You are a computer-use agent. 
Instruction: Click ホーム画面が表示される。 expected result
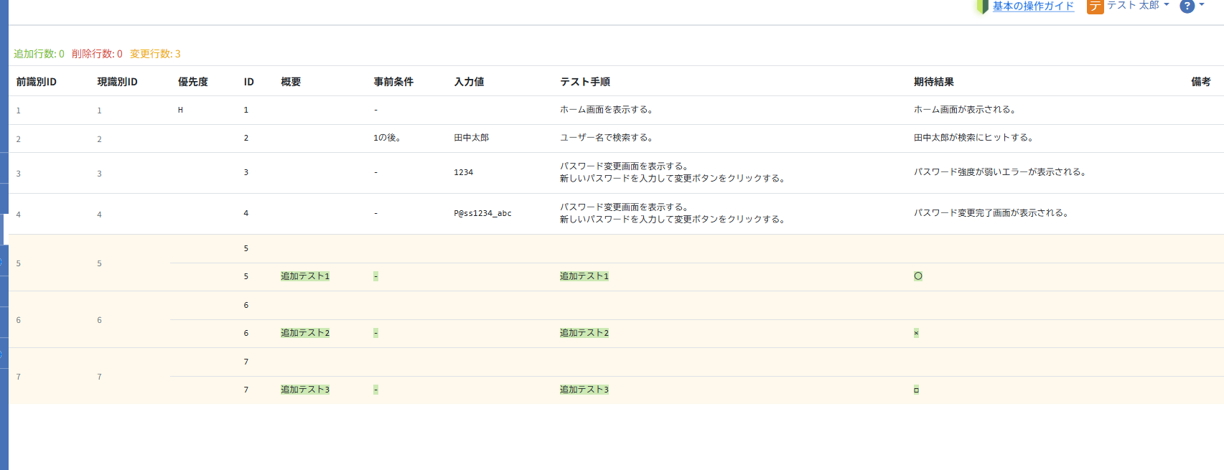point(965,110)
